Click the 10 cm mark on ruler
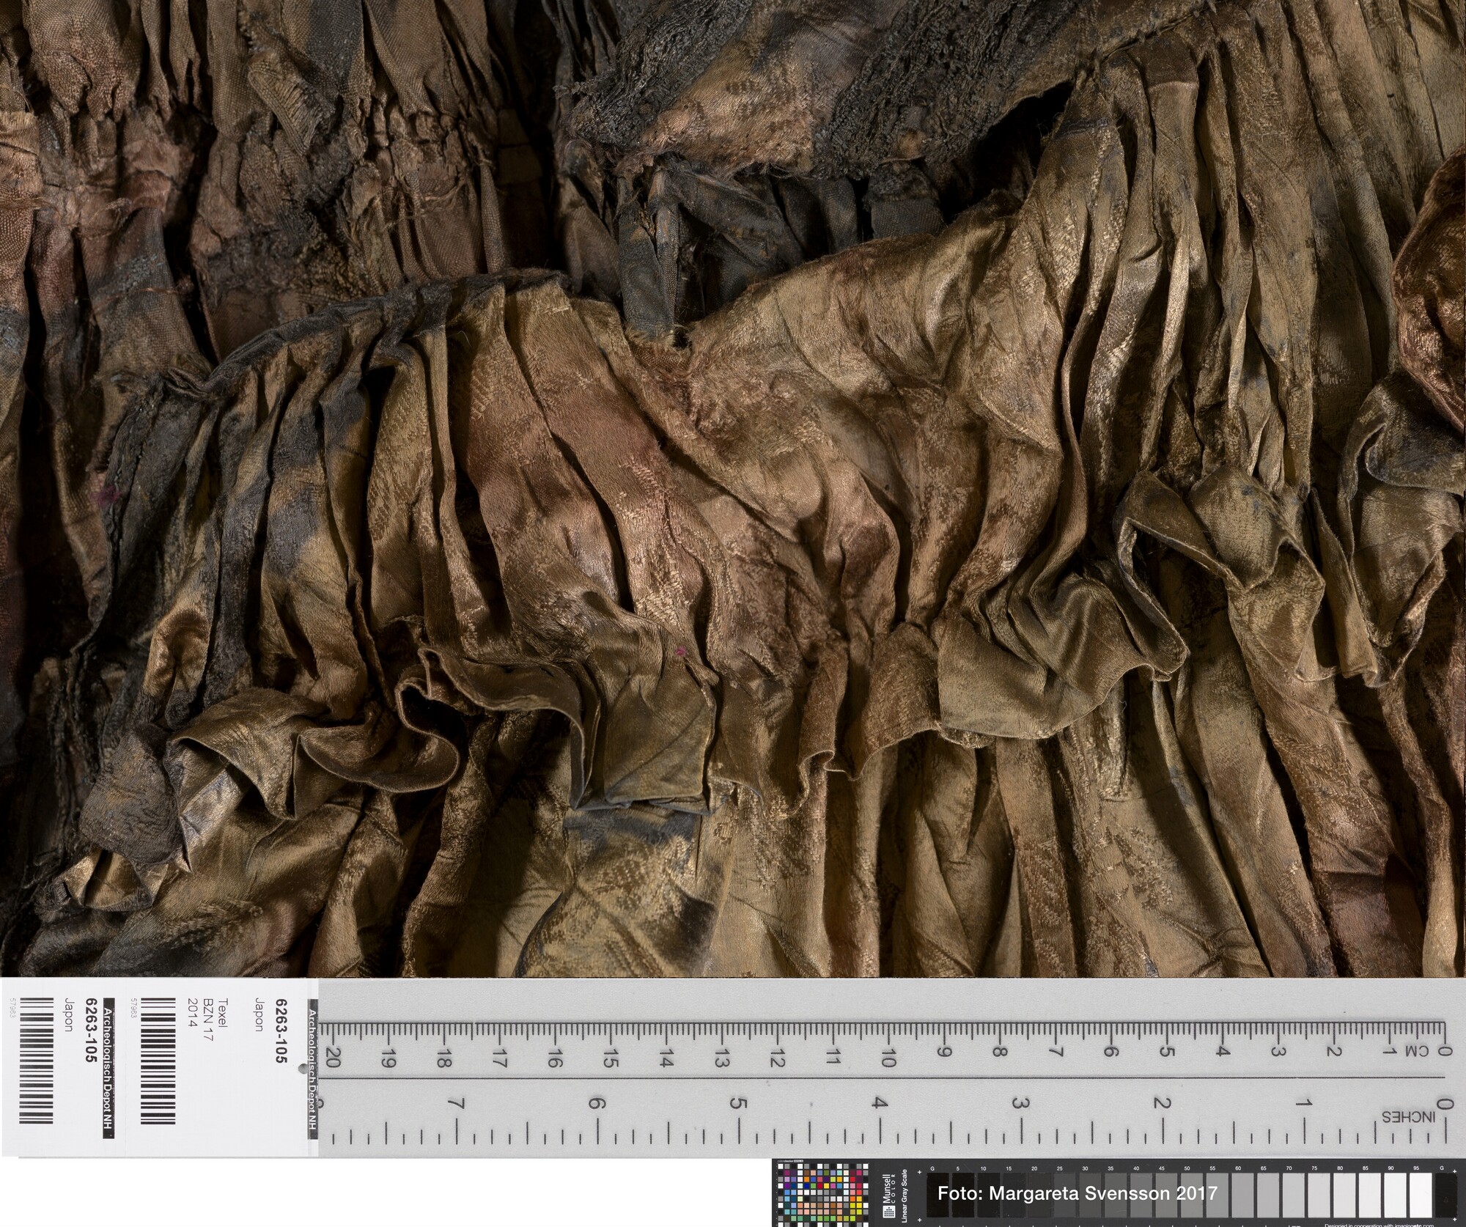Screen dimensions: 1466x1227 click(x=888, y=1058)
